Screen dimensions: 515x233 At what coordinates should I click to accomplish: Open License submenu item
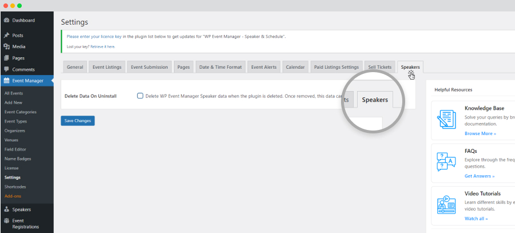pyautogui.click(x=11, y=168)
